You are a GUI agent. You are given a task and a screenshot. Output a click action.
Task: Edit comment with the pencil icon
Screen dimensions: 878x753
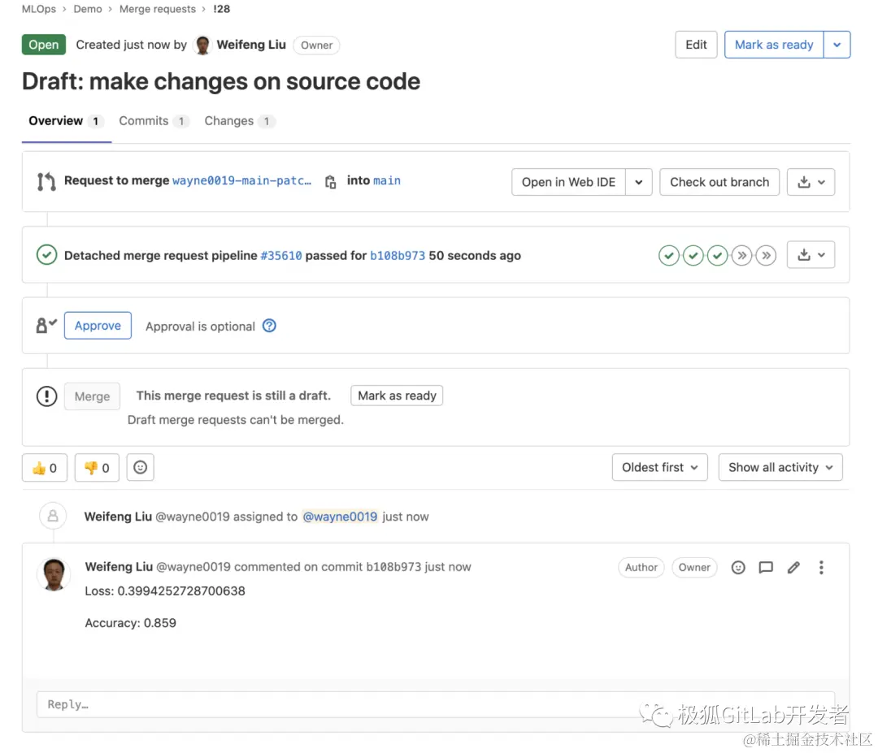pyautogui.click(x=793, y=568)
